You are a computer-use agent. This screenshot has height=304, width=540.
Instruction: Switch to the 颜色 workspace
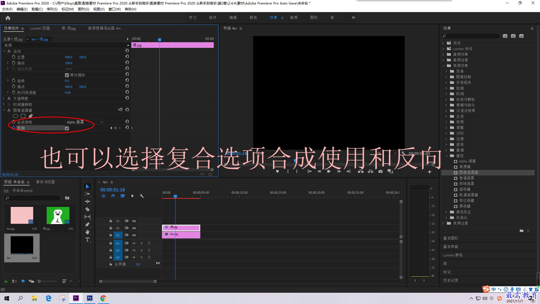[x=253, y=17]
